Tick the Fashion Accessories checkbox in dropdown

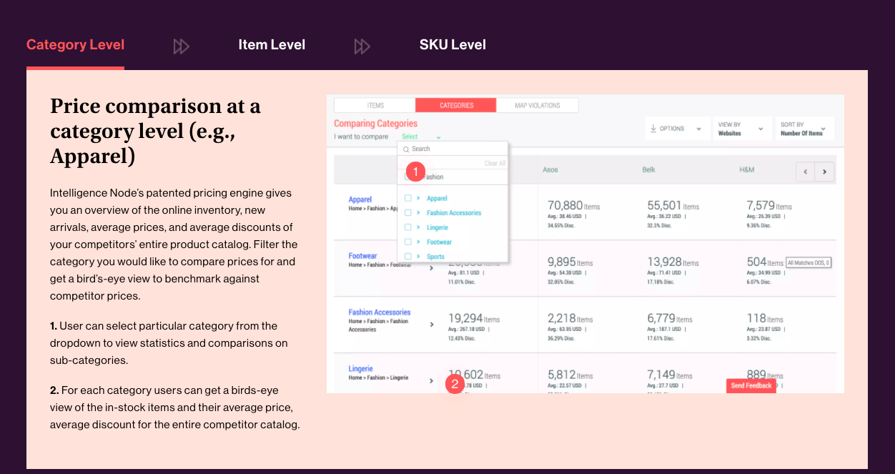407,212
